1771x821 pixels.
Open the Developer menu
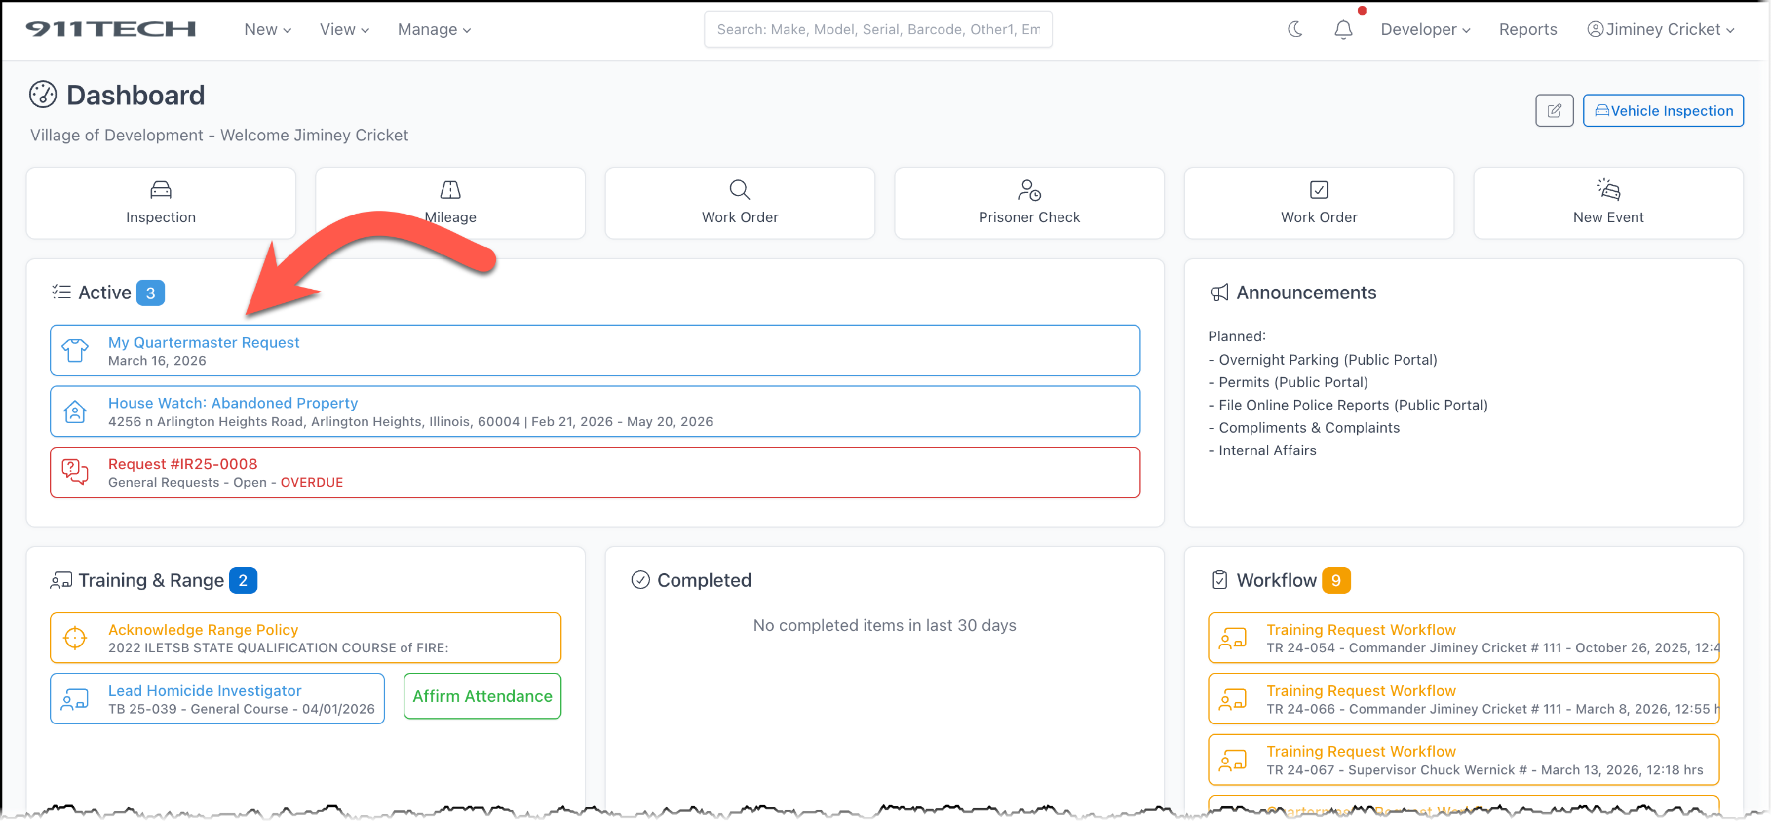coord(1425,30)
